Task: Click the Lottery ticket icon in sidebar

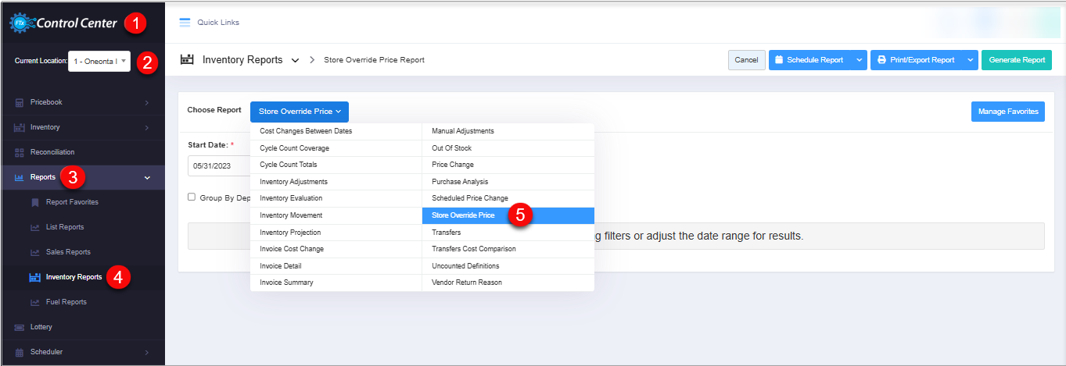Action: [20, 327]
